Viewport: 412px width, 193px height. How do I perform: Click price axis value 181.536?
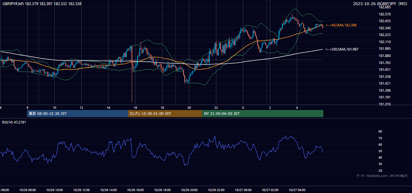[x=385, y=77]
